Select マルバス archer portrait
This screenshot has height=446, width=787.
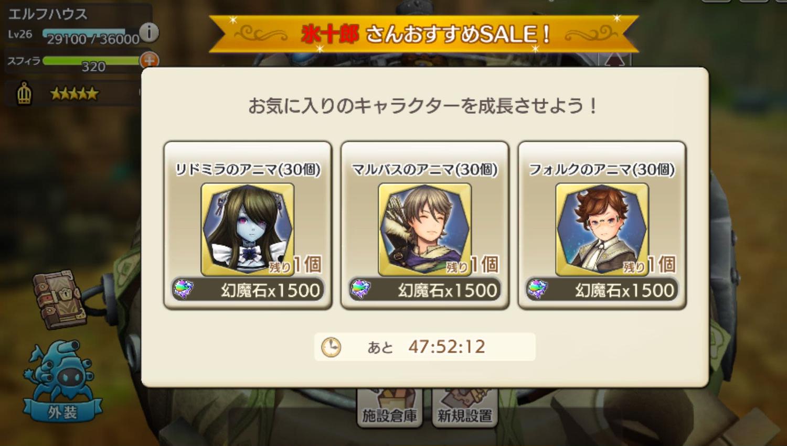pos(425,229)
